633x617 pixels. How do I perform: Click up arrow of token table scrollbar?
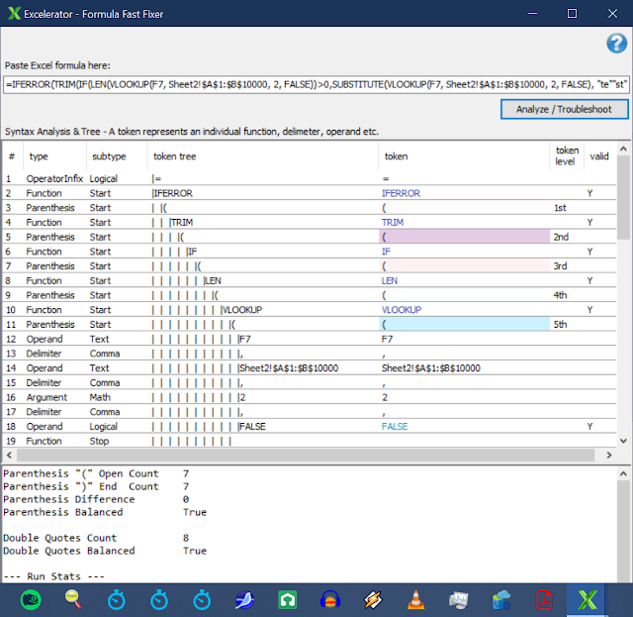pos(623,149)
